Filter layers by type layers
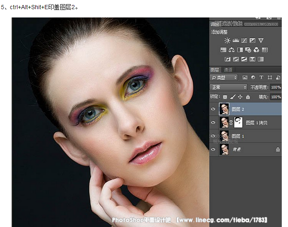 tap(261, 77)
